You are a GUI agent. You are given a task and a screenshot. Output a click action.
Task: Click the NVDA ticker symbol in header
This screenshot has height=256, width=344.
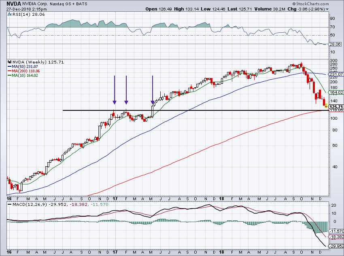14,4
